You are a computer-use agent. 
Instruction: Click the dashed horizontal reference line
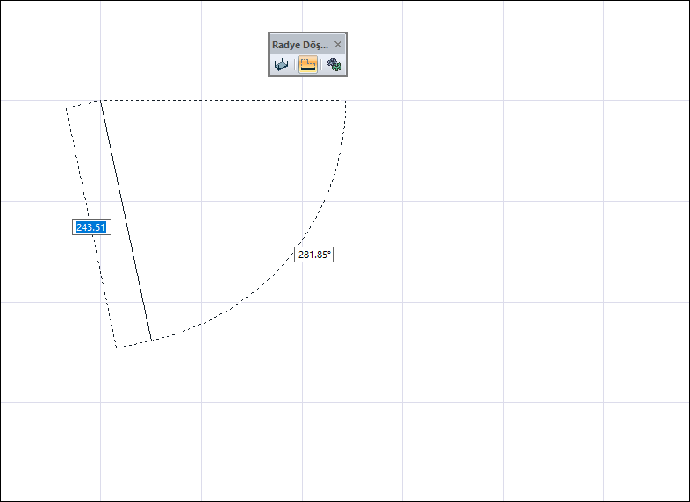tap(223, 101)
